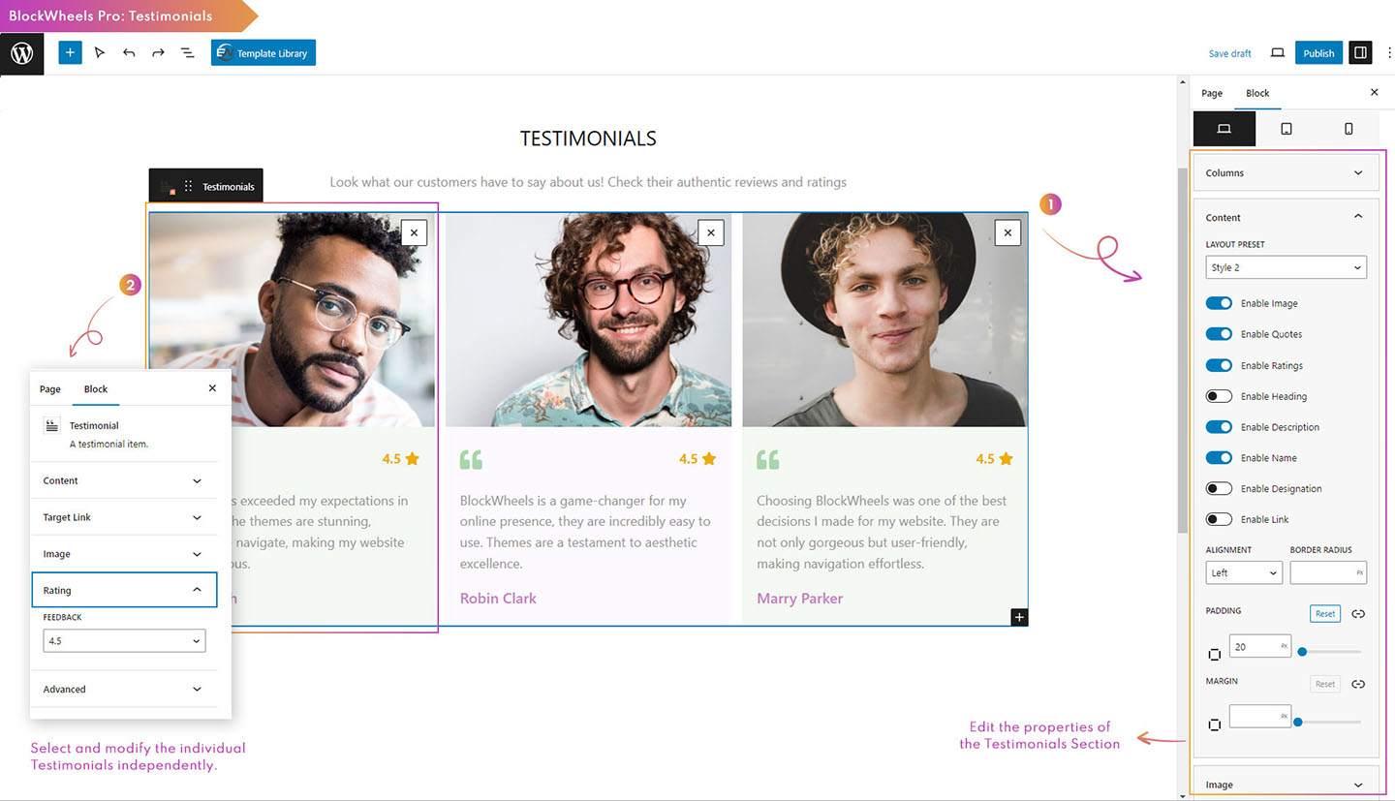Click the redo arrow icon
Viewport: 1395px width, 801px height.
[158, 52]
